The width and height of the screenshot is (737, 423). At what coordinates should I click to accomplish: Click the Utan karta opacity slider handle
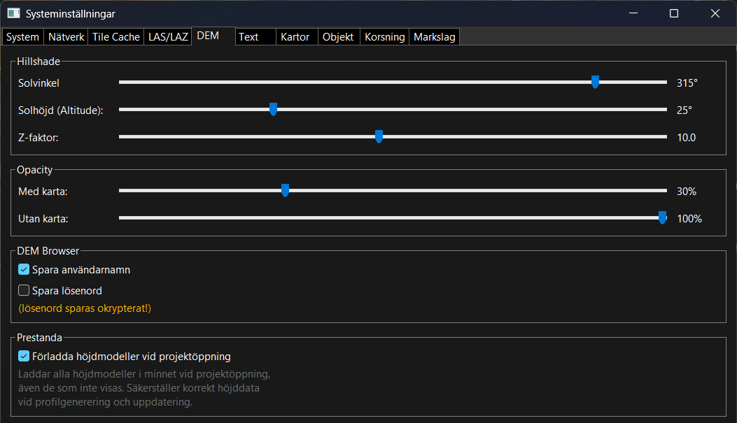[662, 218]
